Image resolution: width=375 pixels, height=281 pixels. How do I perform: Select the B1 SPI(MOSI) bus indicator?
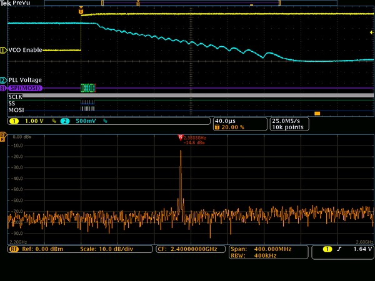coord(3,89)
